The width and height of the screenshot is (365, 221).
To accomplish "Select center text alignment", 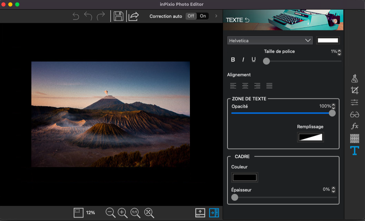I will point(245,86).
